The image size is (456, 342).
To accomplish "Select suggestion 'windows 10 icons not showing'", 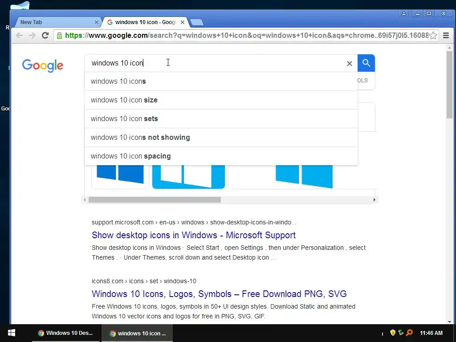I will [221, 137].
